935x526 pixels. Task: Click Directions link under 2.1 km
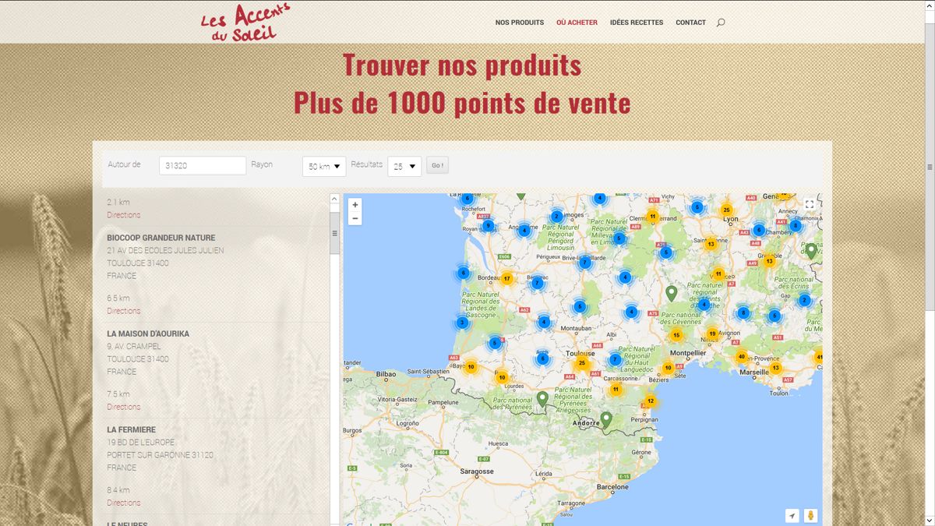(124, 215)
